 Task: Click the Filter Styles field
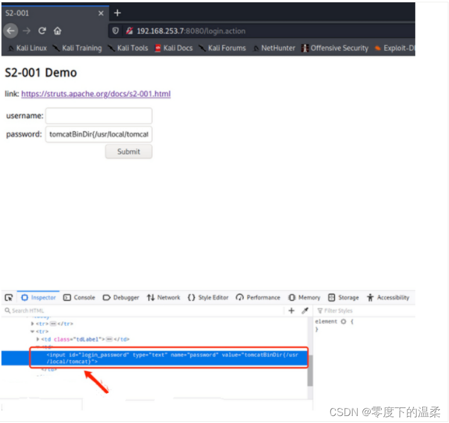(x=365, y=311)
